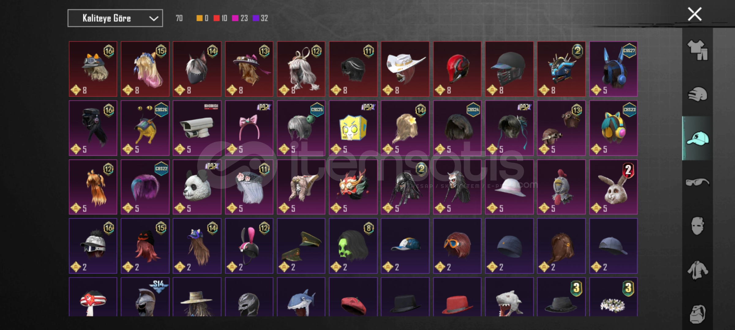Open the backpack category icon at bottom
This screenshot has height=330, width=735.
pos(697,314)
